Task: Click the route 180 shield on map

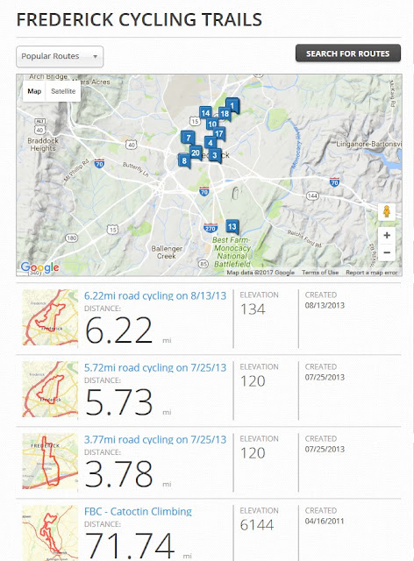Action: point(71,238)
